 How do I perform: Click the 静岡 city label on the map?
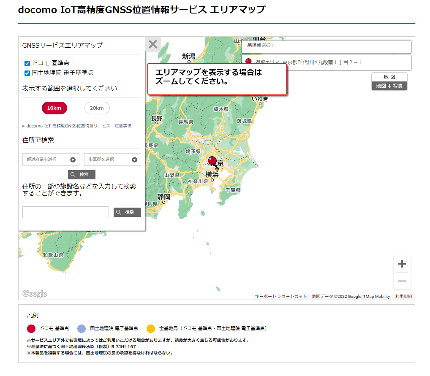tap(164, 197)
